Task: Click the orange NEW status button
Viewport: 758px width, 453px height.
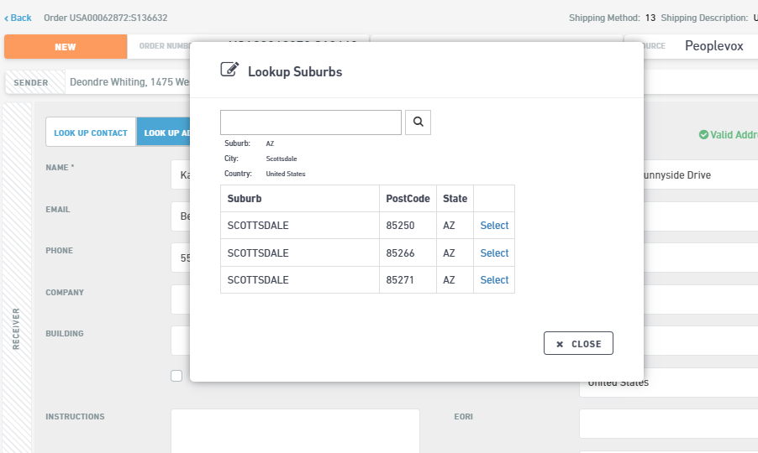Action: click(66, 47)
